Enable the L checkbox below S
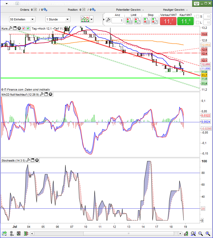This screenshot has height=238, width=213. (197, 23)
